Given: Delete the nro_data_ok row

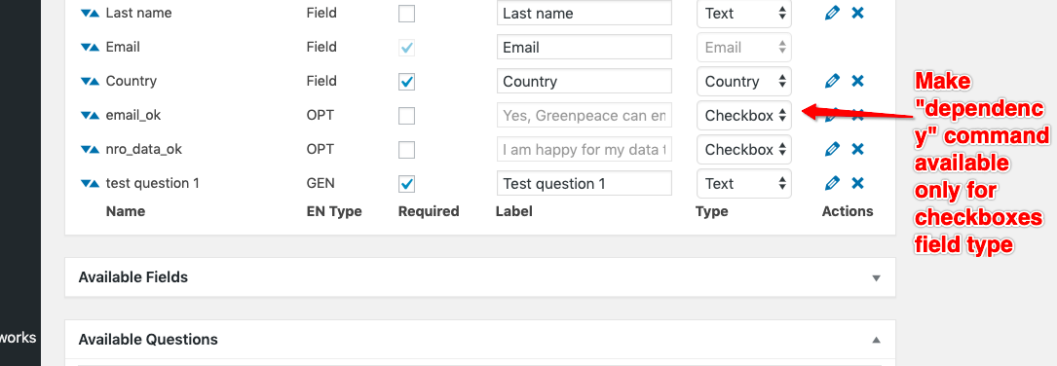Looking at the screenshot, I should pyautogui.click(x=857, y=149).
